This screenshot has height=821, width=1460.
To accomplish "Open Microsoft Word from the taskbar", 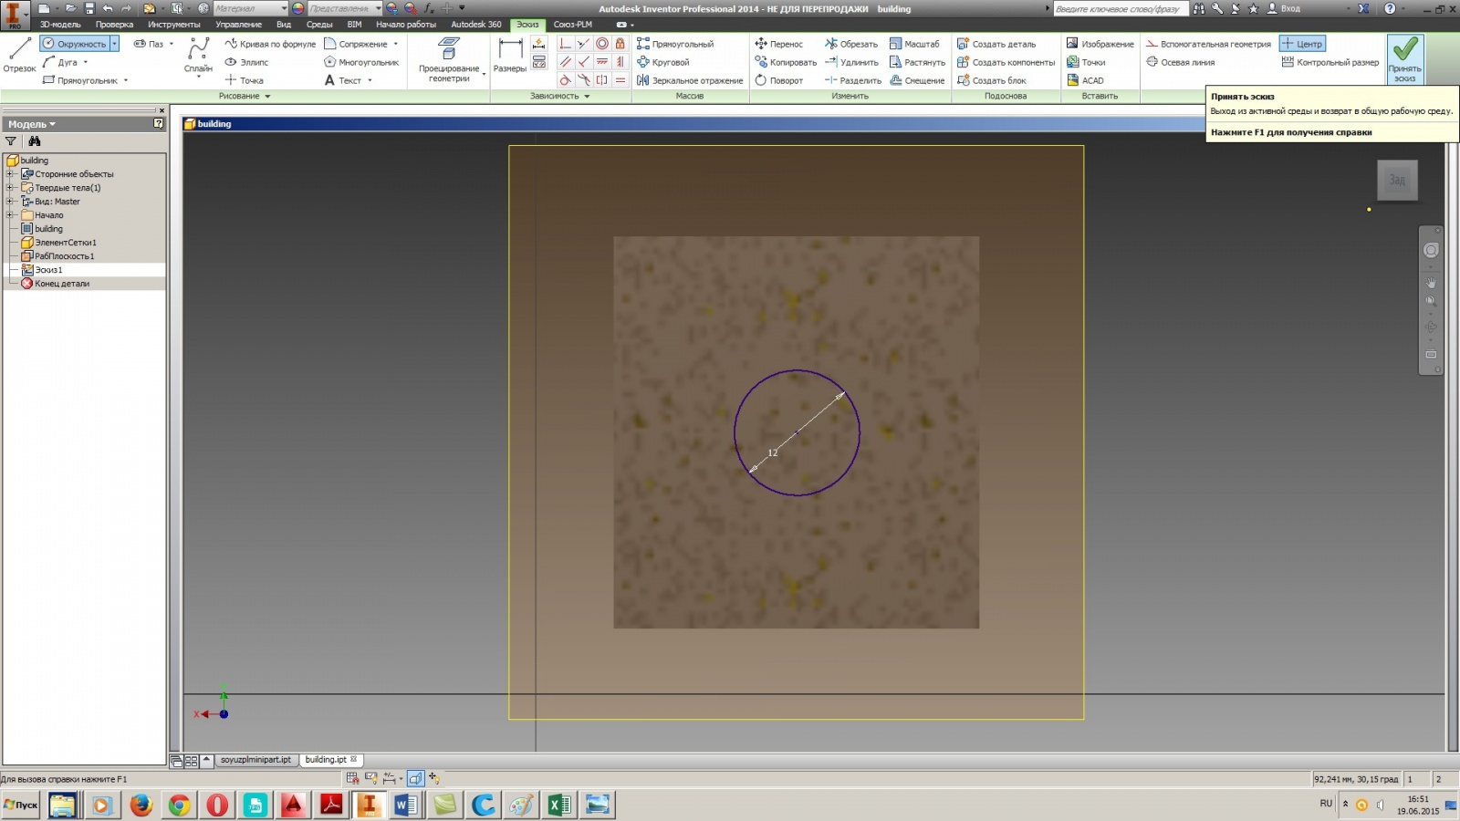I will (406, 805).
